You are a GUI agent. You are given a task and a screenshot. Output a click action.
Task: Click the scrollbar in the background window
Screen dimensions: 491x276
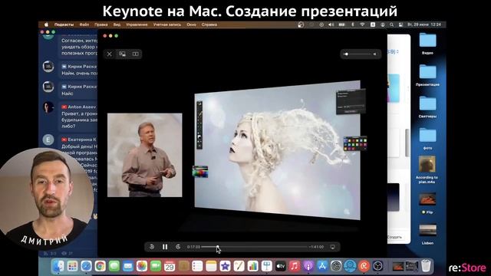coord(407,143)
